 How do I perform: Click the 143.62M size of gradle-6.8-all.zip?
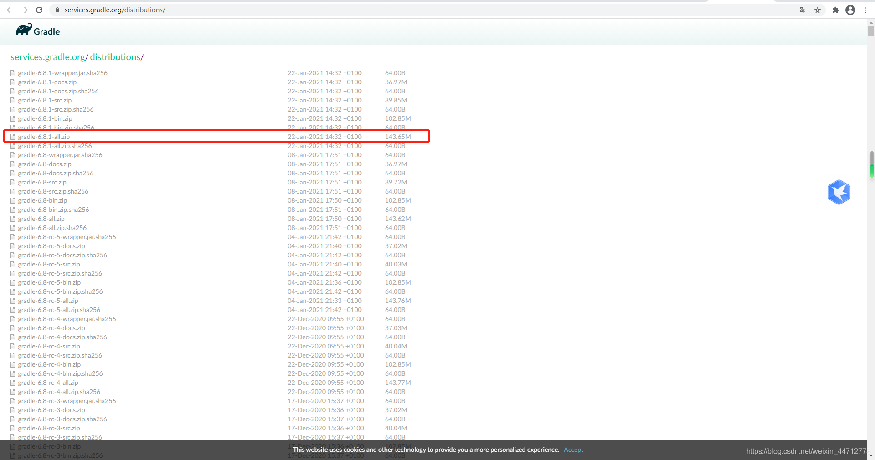pyautogui.click(x=398, y=219)
